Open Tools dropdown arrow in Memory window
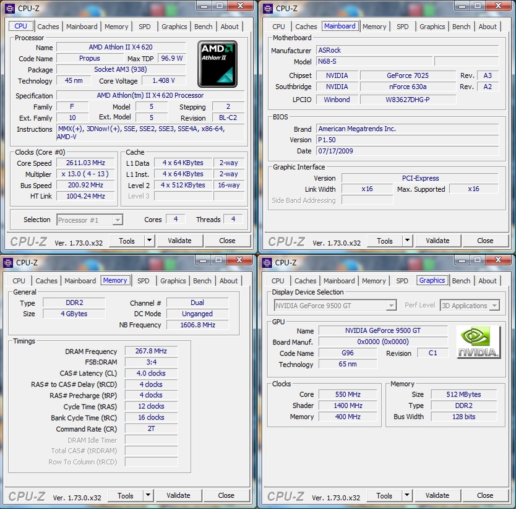 coord(148,495)
